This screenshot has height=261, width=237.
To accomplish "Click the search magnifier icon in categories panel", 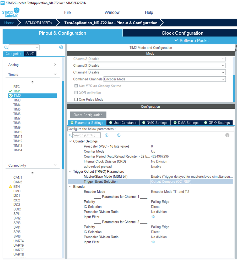I will 6,48.
